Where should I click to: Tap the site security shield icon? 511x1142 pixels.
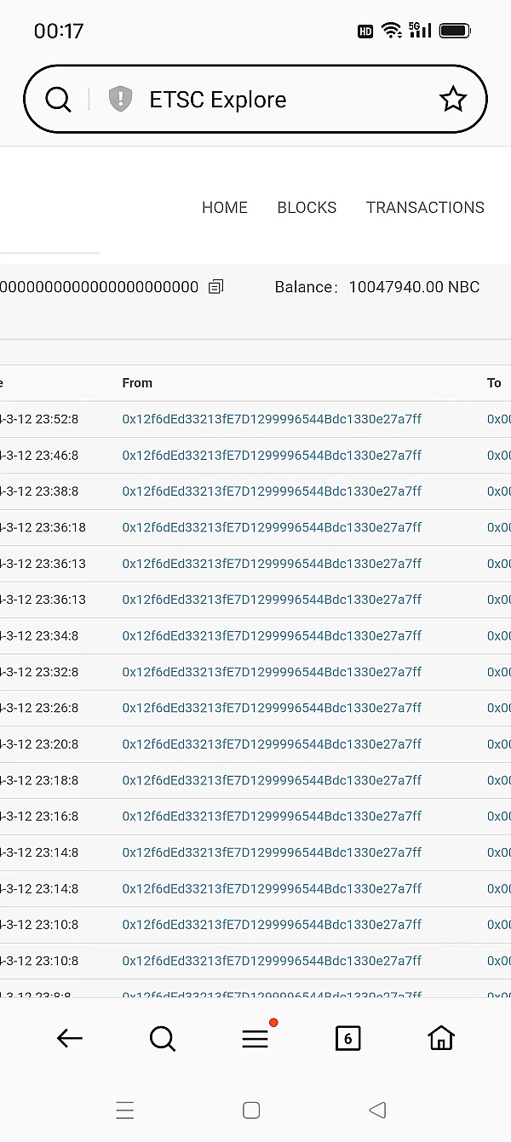click(x=120, y=100)
